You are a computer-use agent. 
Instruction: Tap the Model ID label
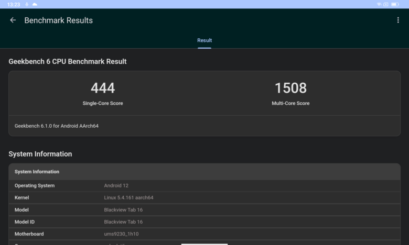[x=25, y=222]
